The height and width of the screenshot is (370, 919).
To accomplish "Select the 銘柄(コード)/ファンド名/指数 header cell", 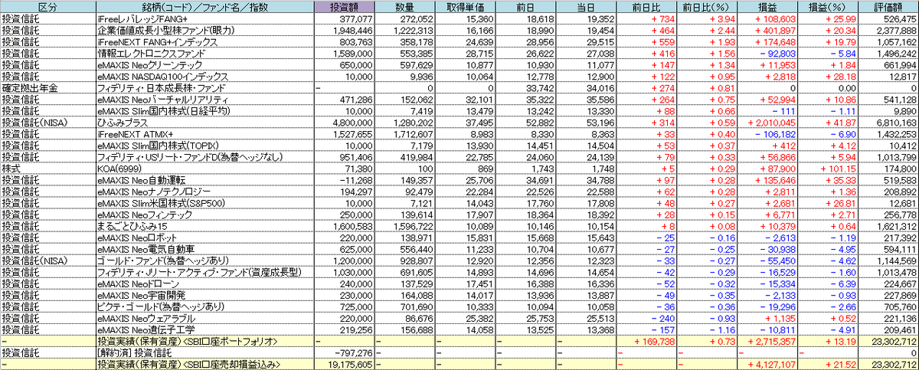I will [x=205, y=5].
